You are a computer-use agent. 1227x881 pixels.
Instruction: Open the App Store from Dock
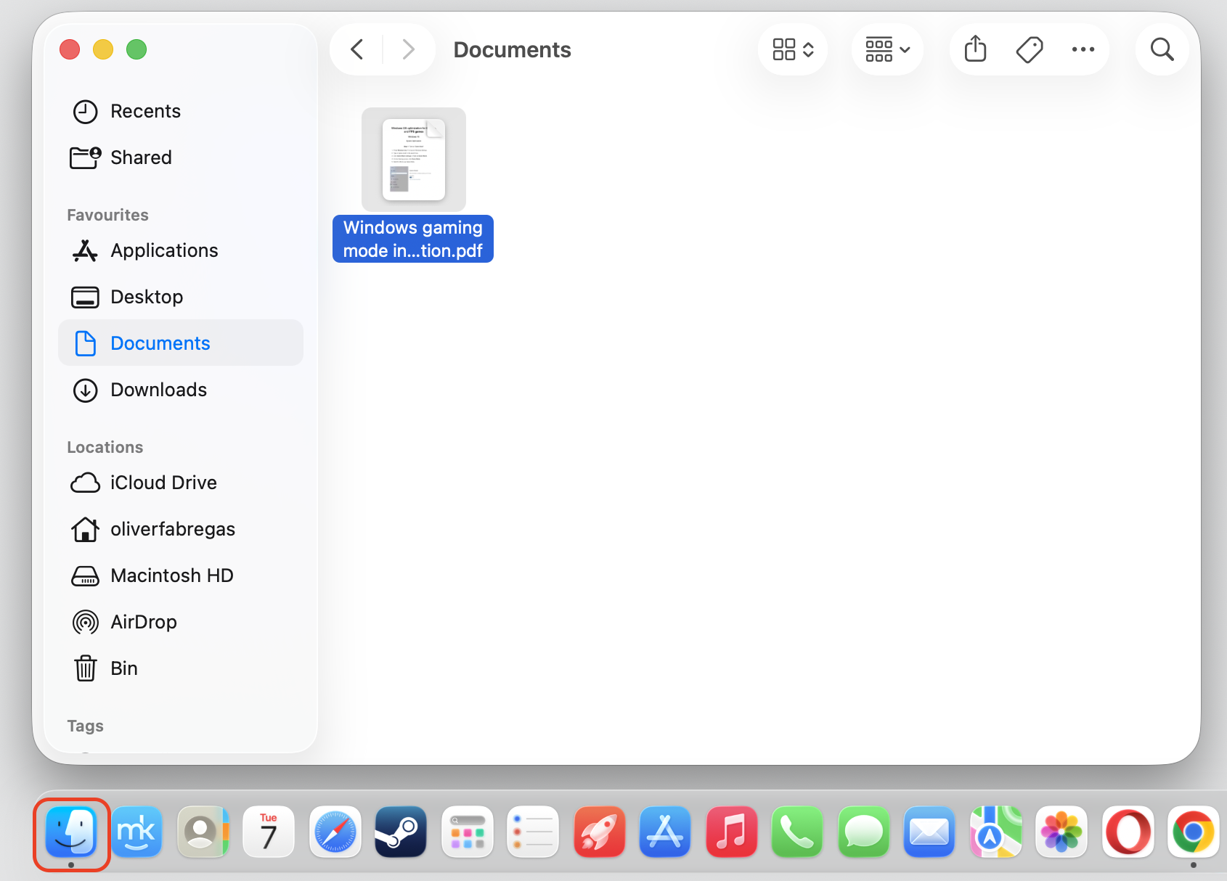[665, 832]
